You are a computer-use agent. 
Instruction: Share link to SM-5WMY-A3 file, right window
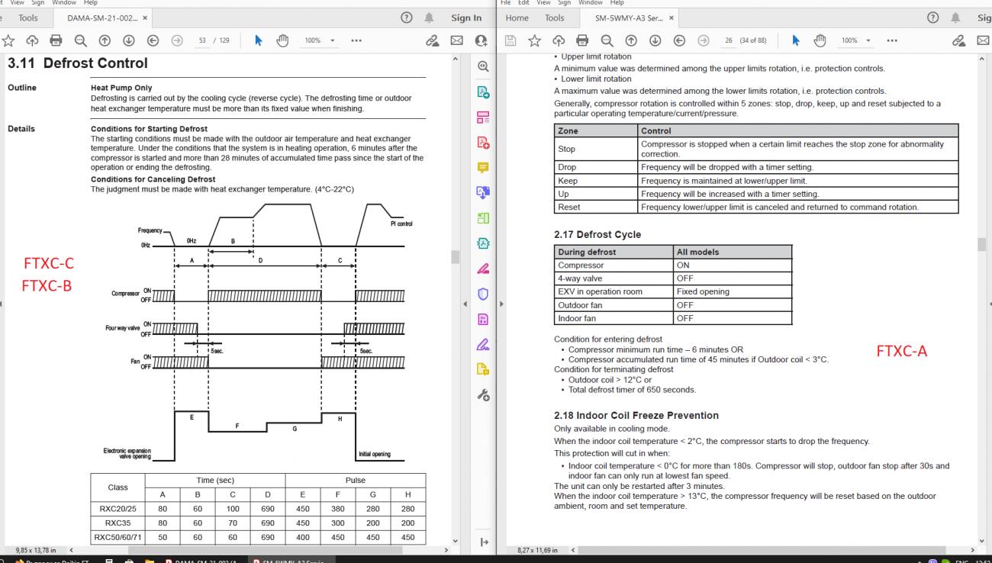click(958, 40)
